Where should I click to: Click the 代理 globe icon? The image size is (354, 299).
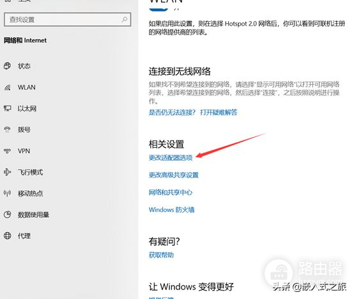click(7, 236)
